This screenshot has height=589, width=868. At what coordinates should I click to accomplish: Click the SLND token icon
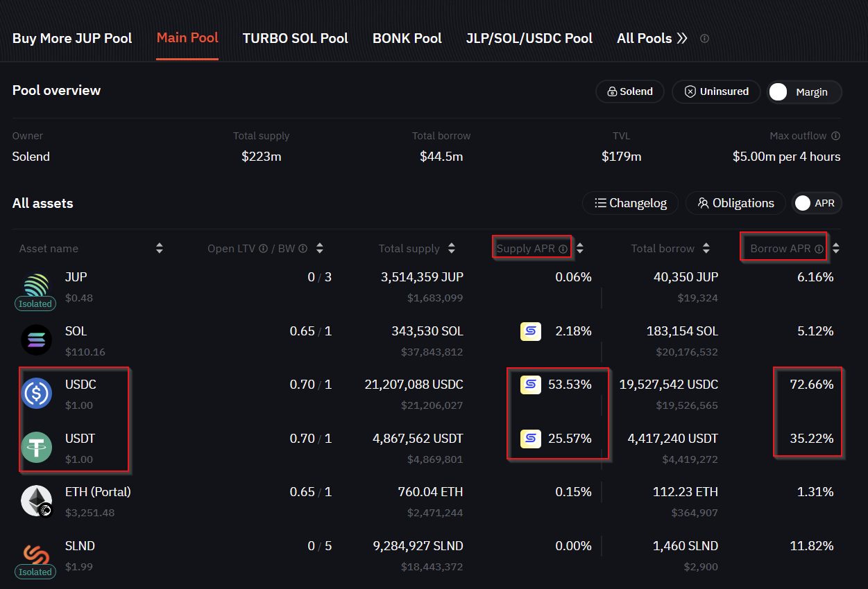pyautogui.click(x=36, y=554)
